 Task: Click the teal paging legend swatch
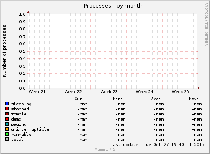[x=7, y=124]
